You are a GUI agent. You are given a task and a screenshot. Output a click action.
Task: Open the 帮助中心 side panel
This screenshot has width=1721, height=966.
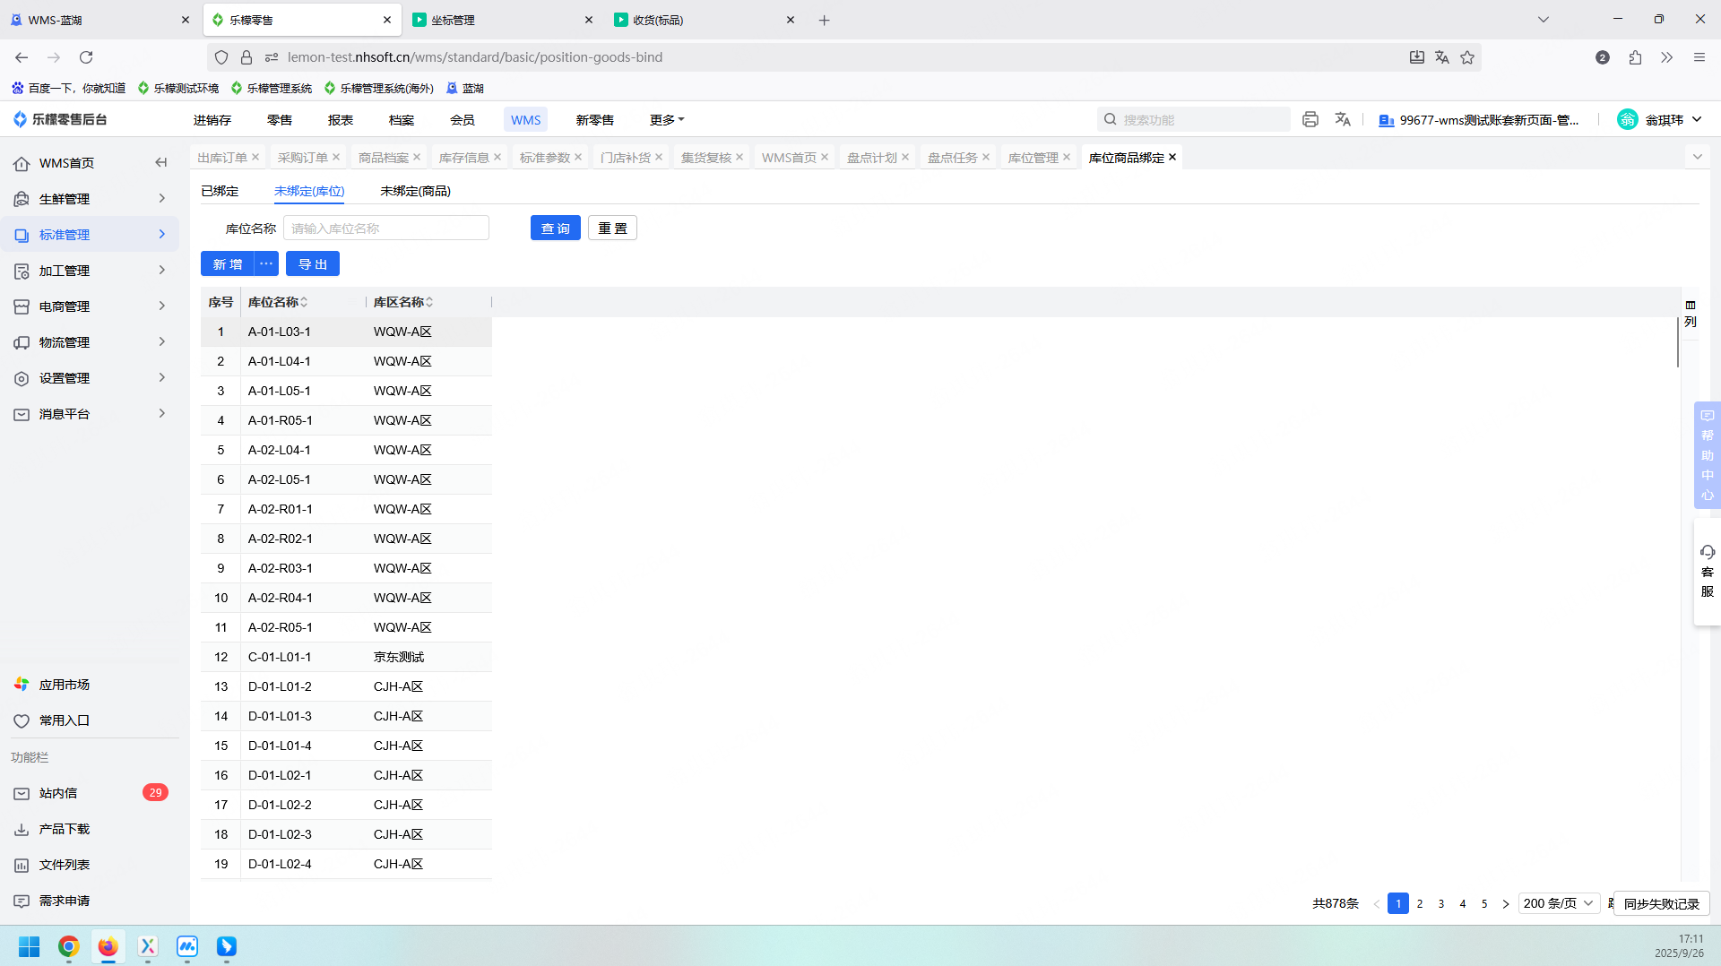coord(1708,455)
